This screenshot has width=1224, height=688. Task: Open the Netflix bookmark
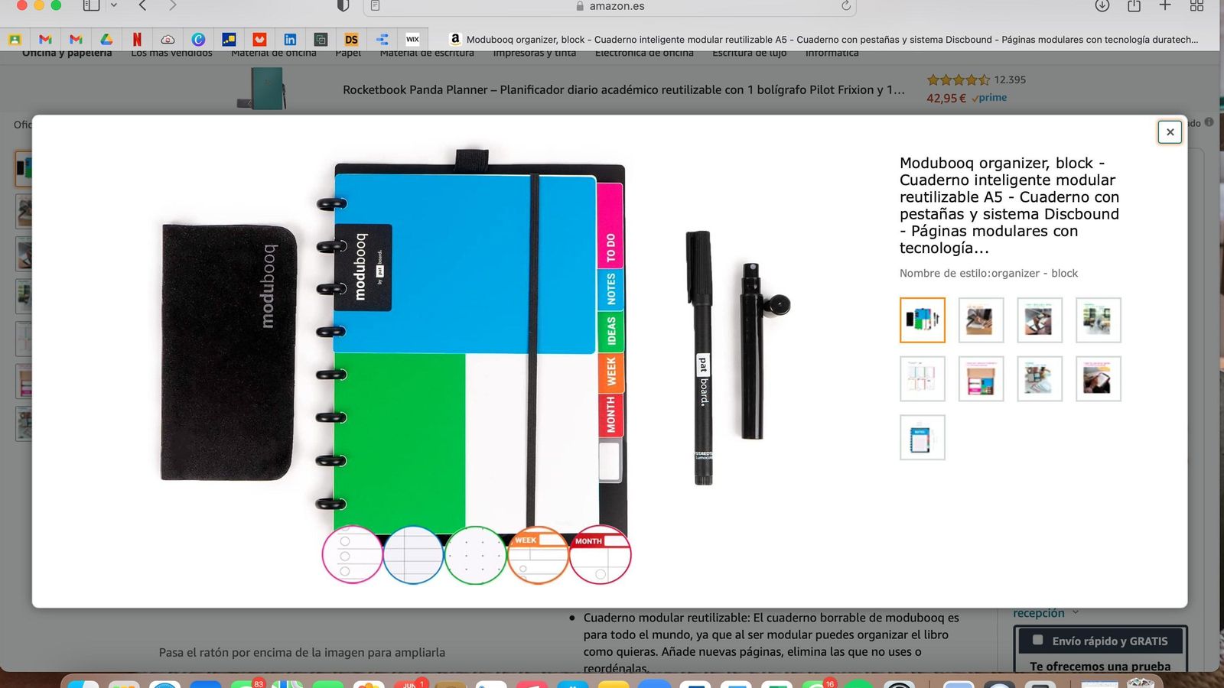(137, 39)
